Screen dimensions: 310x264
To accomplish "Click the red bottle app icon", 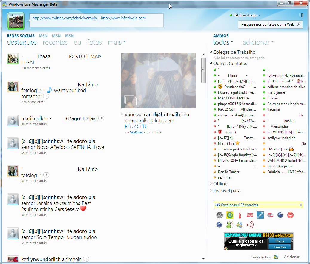I will coord(240,215).
